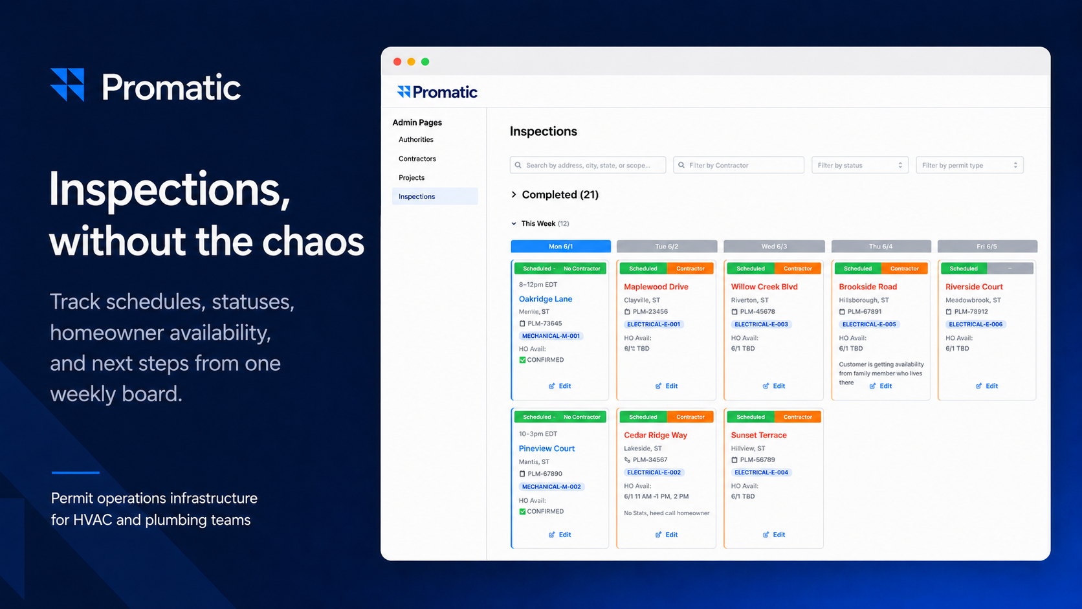Click the search magnifier icon in address field
1082x609 pixels.
point(518,166)
